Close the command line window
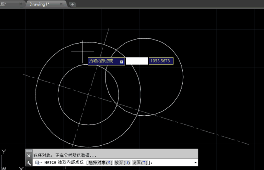This screenshot has width=264, height=170. click(x=28, y=156)
